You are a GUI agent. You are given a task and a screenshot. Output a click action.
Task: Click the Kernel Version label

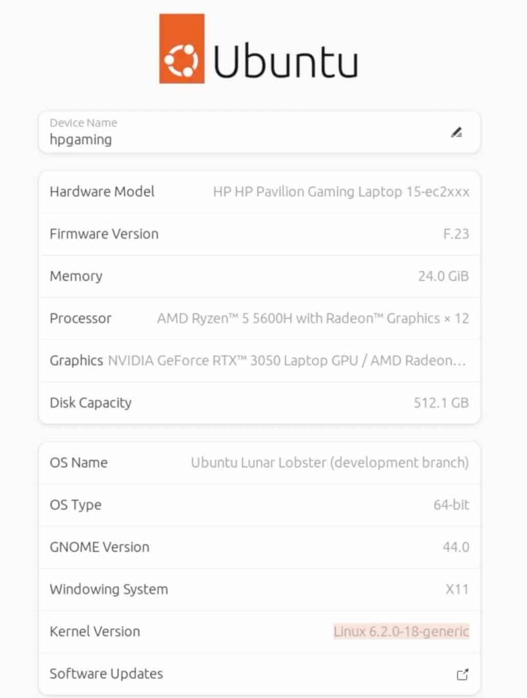[95, 632]
